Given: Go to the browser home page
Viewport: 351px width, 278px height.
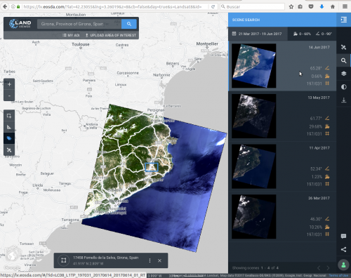Looking at the screenshot, I should click(x=333, y=6).
